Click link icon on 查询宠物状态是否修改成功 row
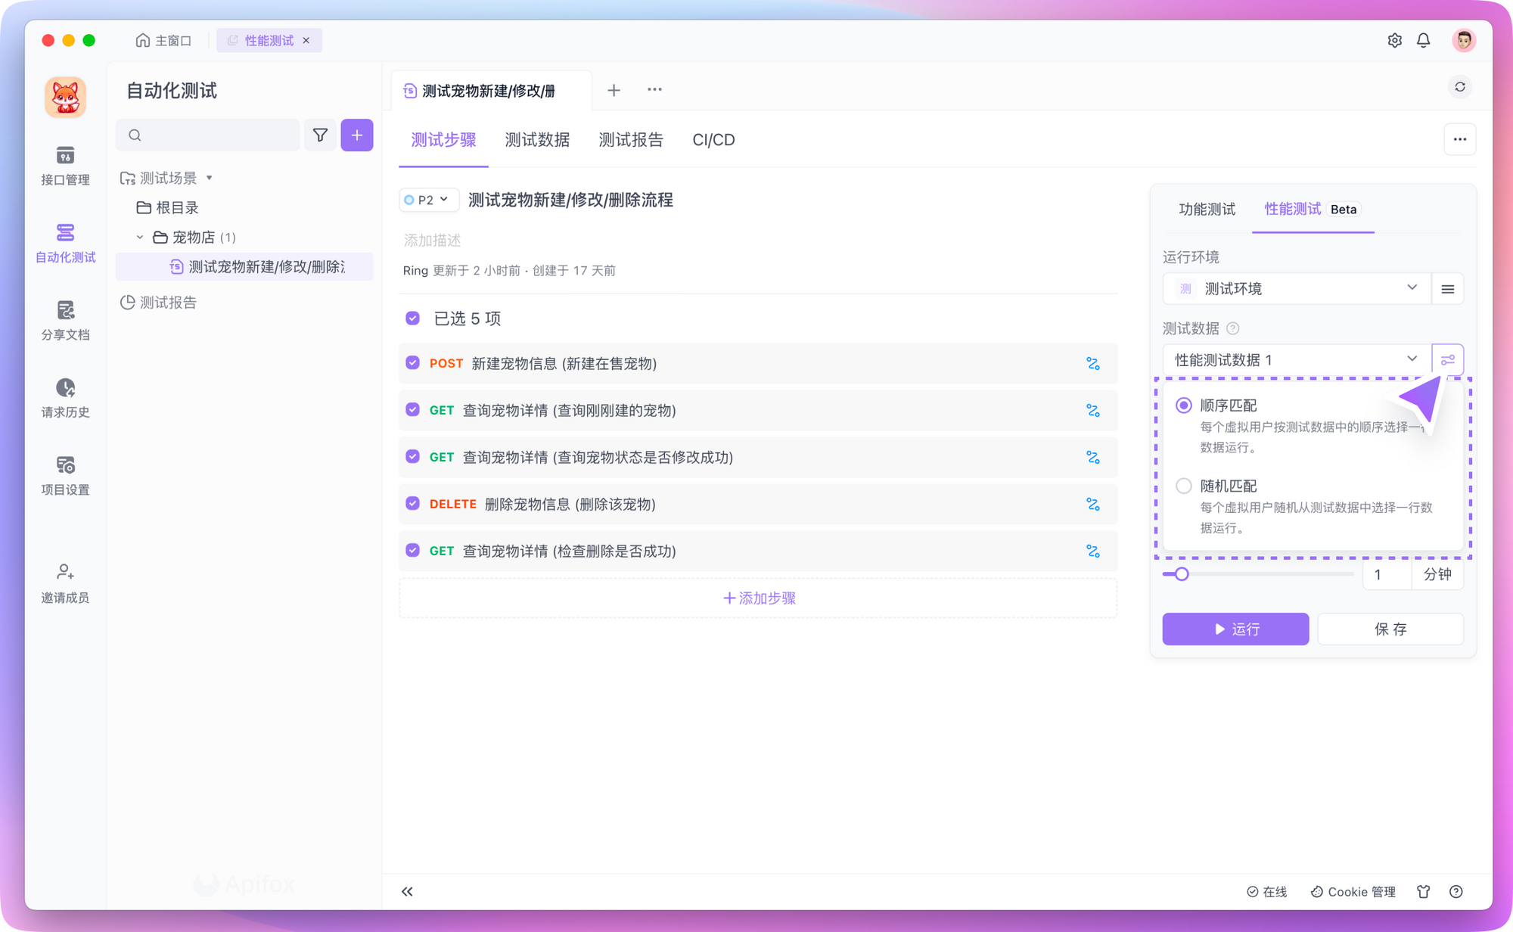Image resolution: width=1513 pixels, height=932 pixels. (1093, 458)
